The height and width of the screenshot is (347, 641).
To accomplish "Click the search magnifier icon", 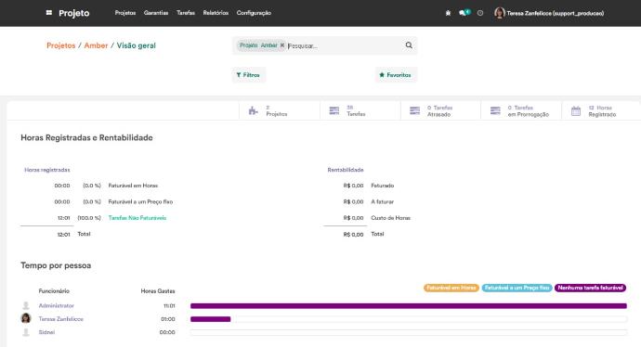I will click(409, 45).
